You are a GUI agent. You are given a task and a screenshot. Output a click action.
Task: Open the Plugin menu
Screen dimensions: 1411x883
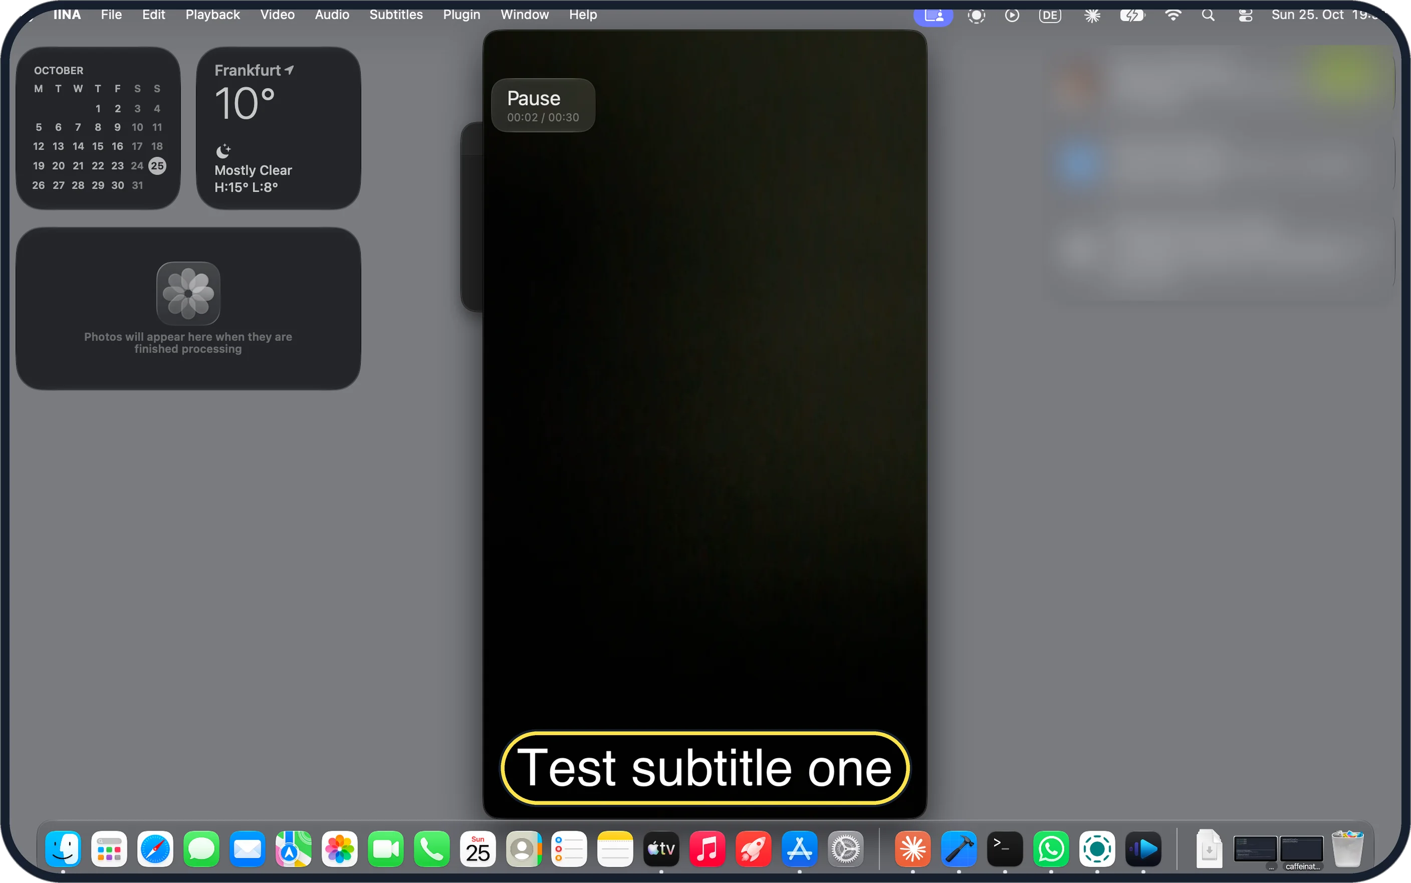pyautogui.click(x=461, y=15)
